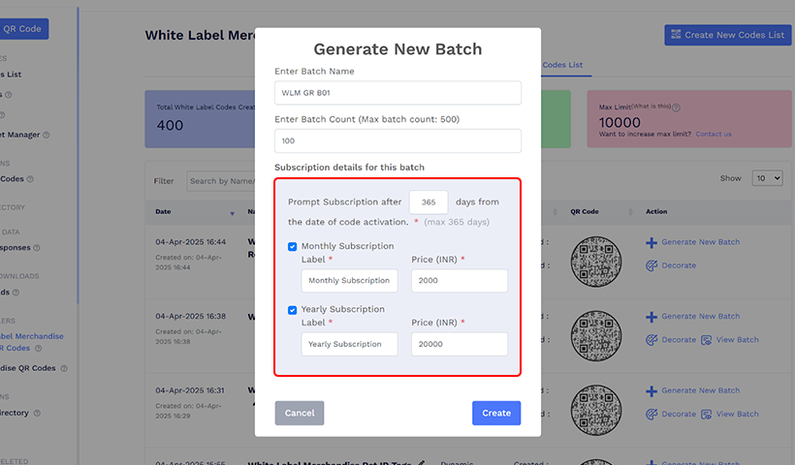
Task: Click the help icon beside Max Limit
Action: point(676,108)
